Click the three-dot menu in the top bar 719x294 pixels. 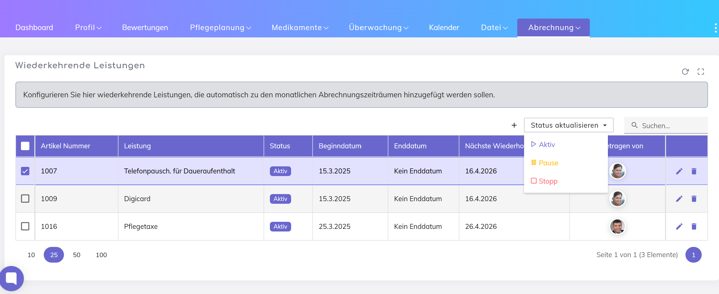[715, 28]
